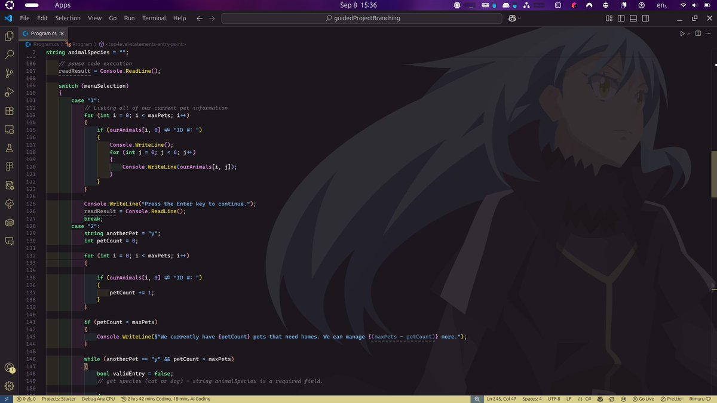The image size is (717, 403).
Task: Click the en keyboard layout indicator in top bar
Action: click(661, 5)
